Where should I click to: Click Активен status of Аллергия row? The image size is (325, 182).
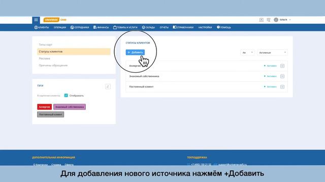click(270, 66)
